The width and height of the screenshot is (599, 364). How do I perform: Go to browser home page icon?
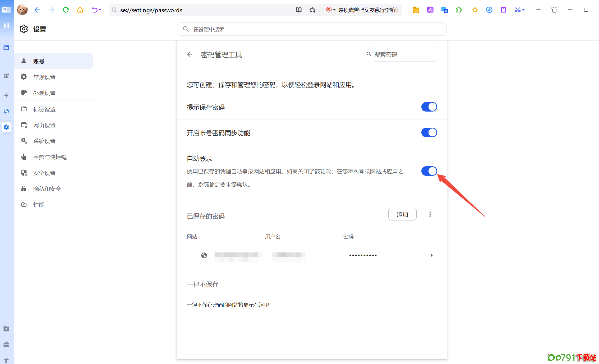80,10
